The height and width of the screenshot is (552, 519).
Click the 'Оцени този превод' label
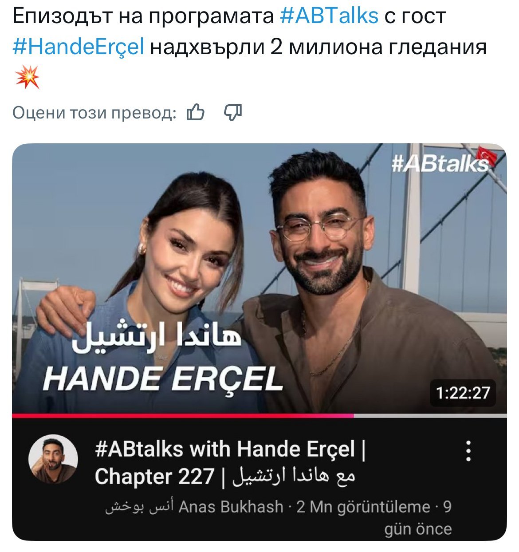pos(94,113)
